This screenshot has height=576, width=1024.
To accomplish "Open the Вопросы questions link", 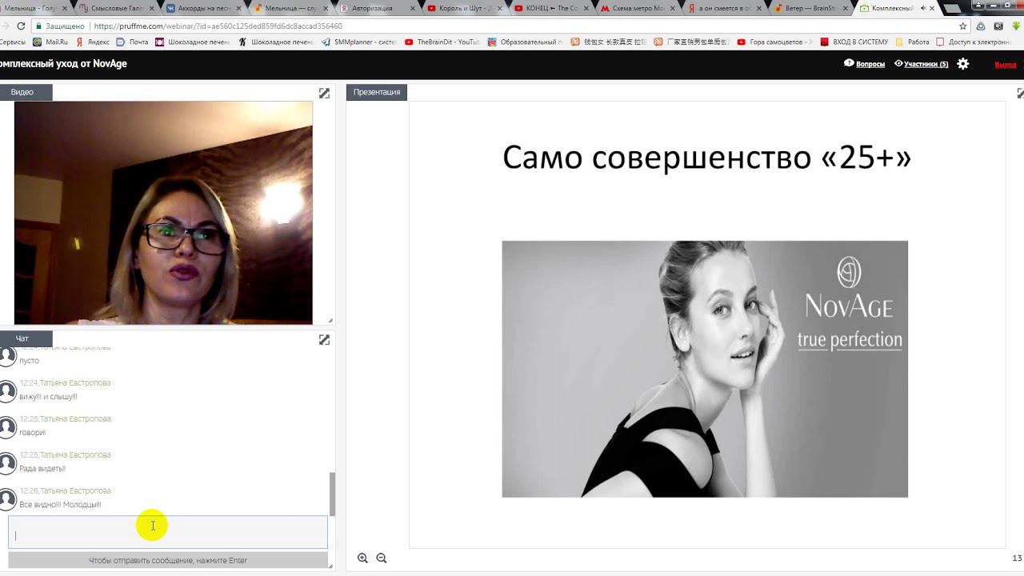I will pos(865,64).
